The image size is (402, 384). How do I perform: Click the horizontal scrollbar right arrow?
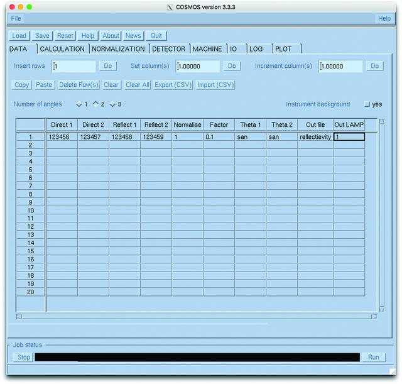(374, 317)
